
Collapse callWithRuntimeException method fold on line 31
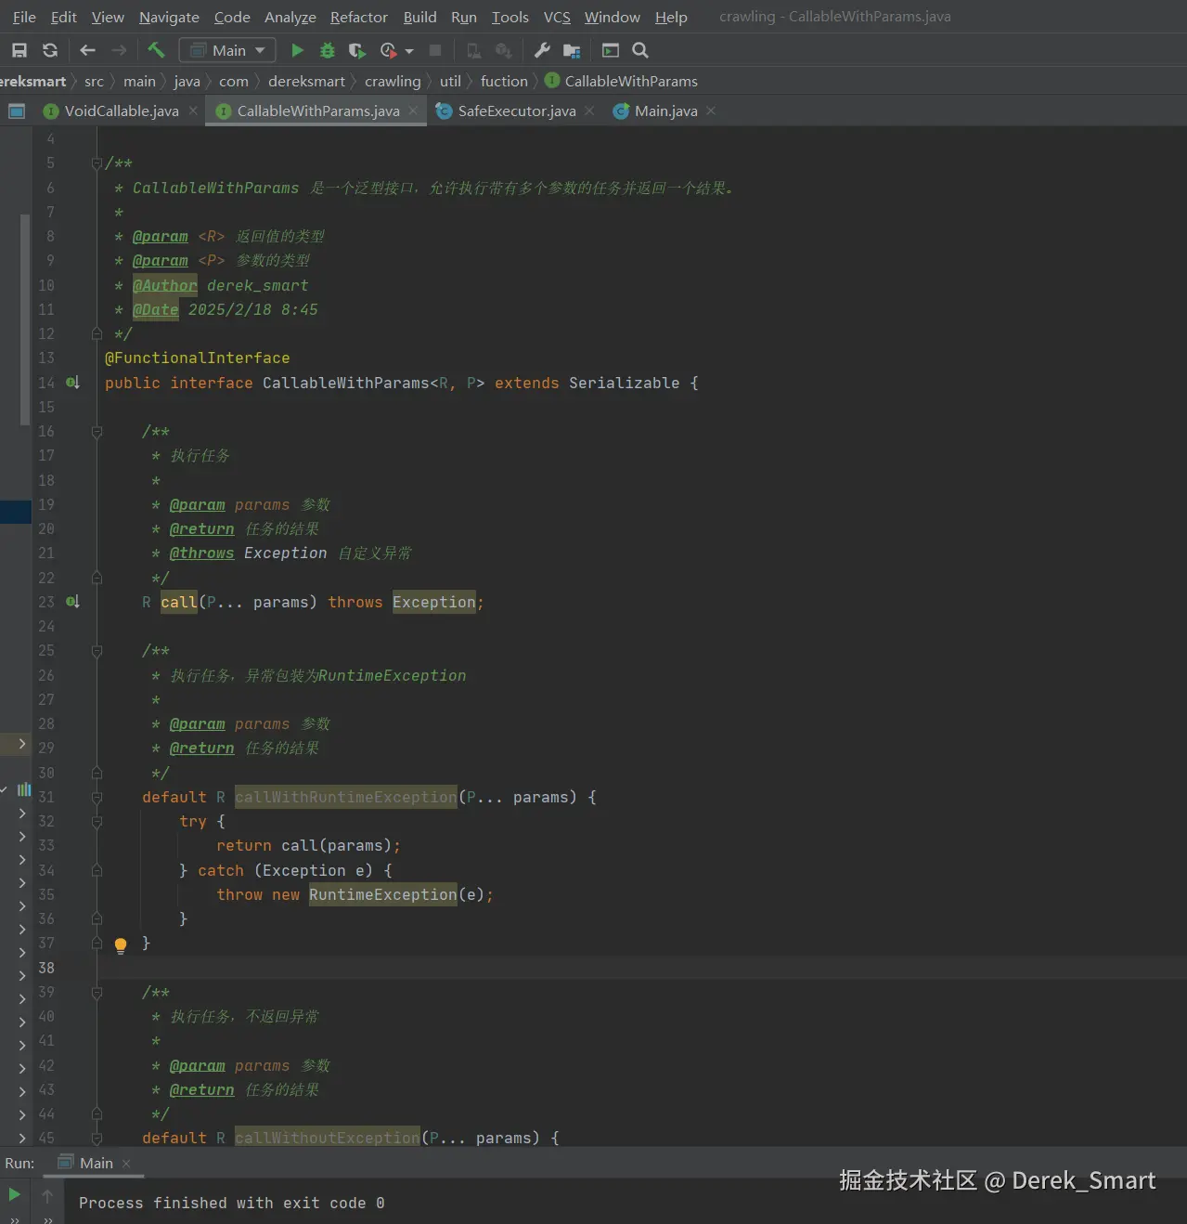(x=97, y=798)
